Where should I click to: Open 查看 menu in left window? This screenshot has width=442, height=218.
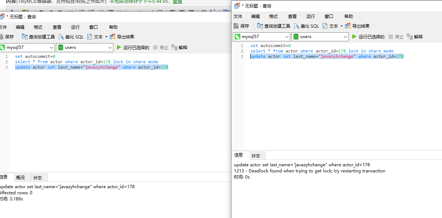click(57, 27)
